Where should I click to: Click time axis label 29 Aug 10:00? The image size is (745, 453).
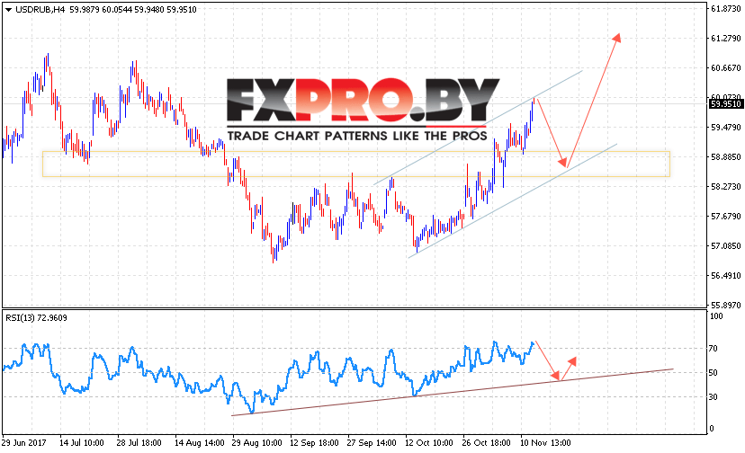coord(256,442)
